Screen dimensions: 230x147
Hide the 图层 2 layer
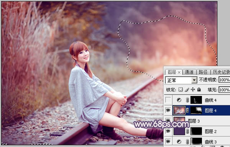coord(168,131)
